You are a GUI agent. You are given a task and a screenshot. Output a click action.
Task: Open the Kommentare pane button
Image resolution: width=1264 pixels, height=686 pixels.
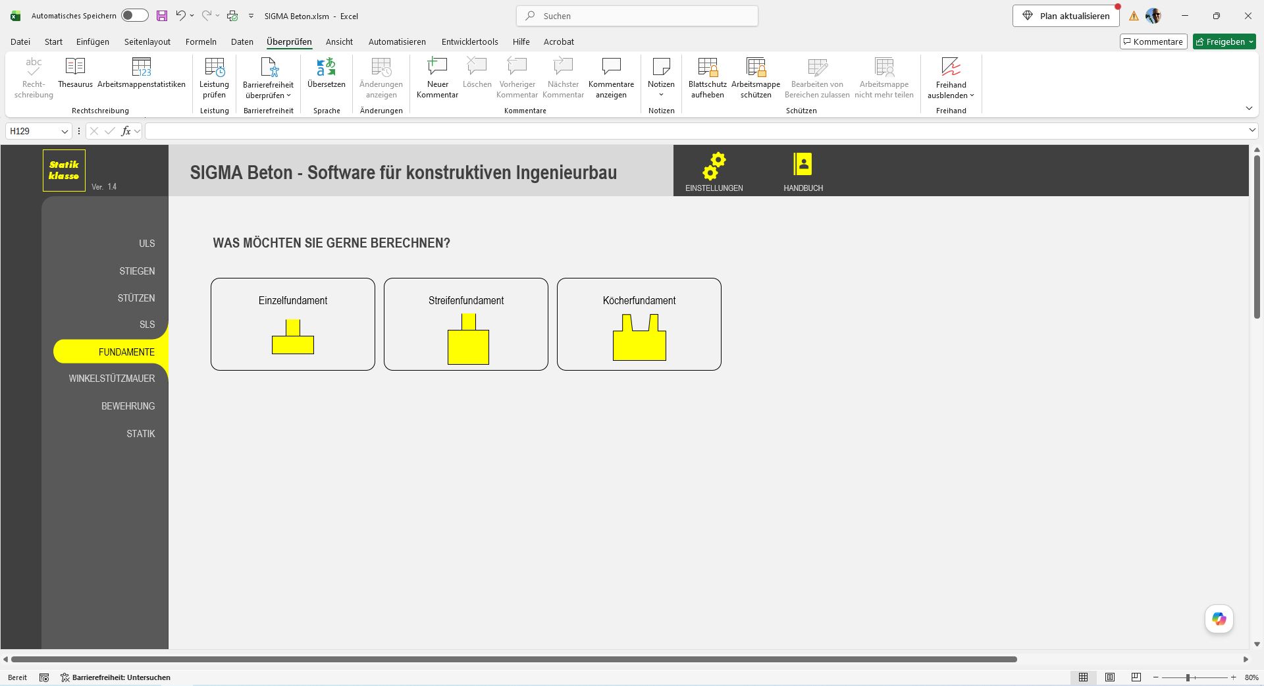(1153, 41)
